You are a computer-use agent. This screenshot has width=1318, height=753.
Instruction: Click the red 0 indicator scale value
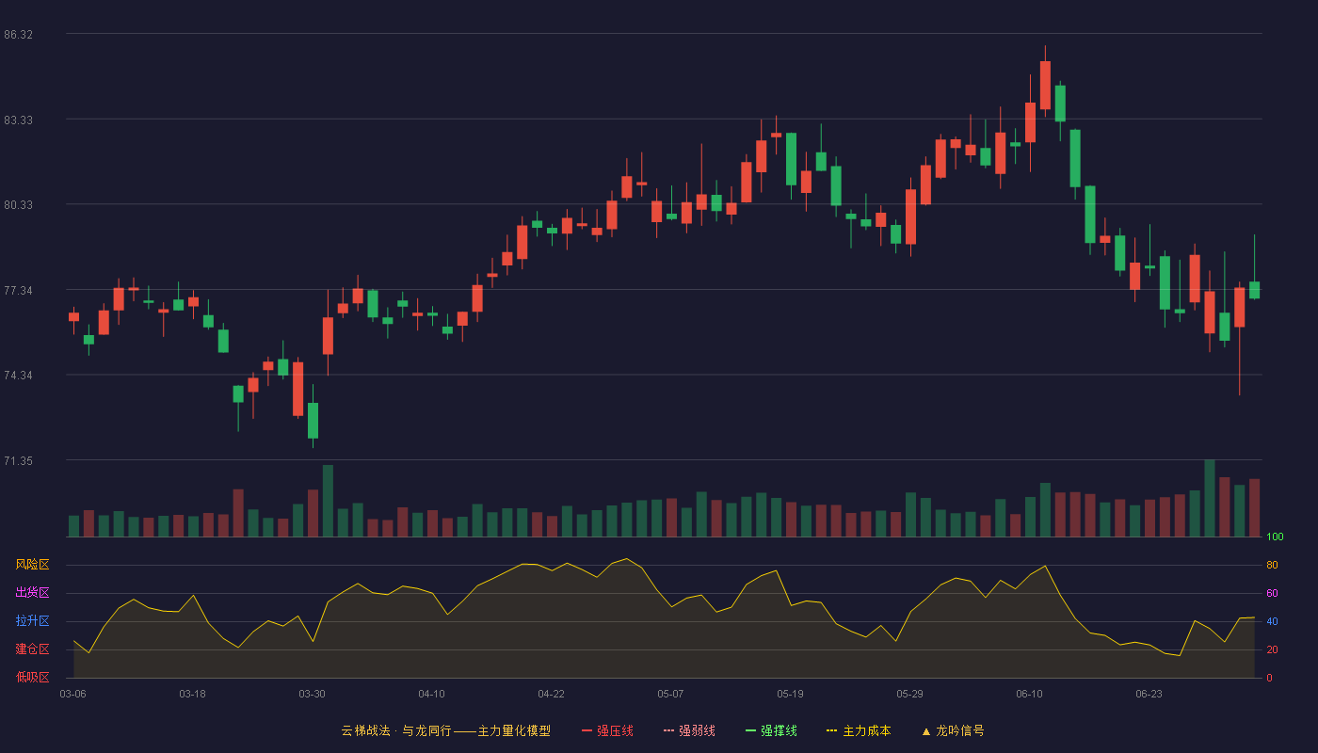pos(1269,678)
